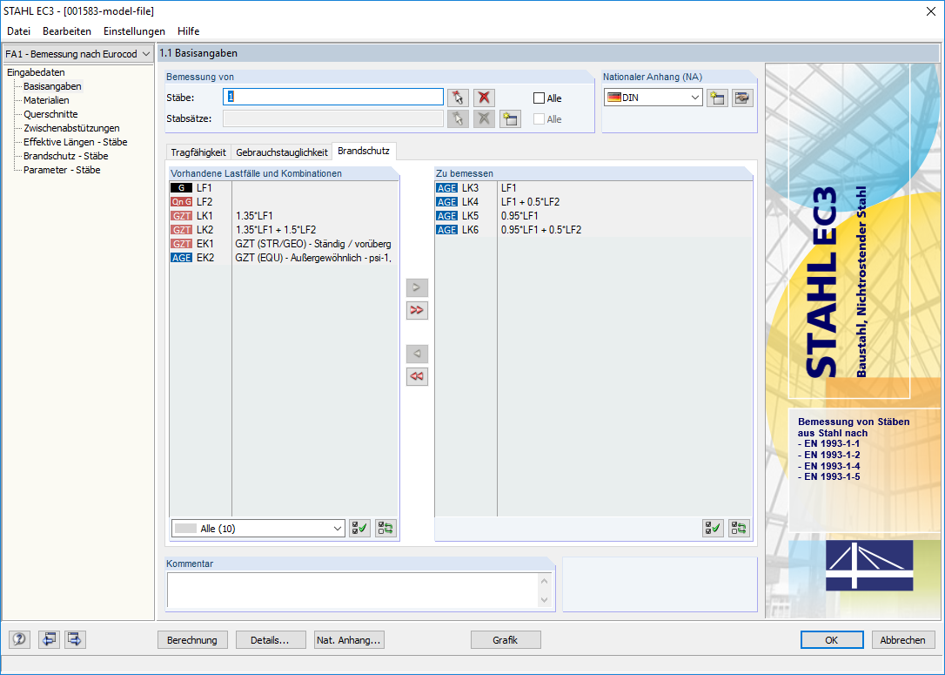The image size is (945, 675).
Task: Select load case LF1 in available list
Action: [x=284, y=187]
